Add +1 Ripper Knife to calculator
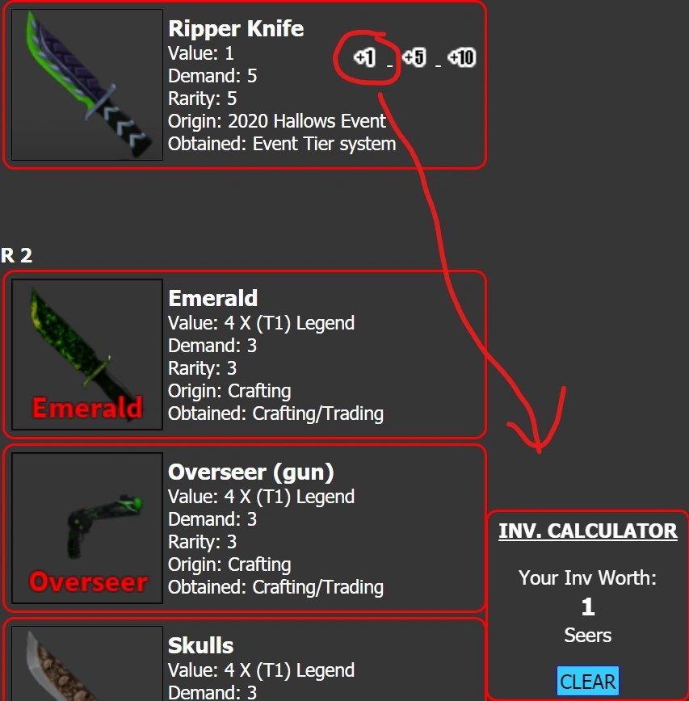The image size is (689, 701). pyautogui.click(x=364, y=57)
